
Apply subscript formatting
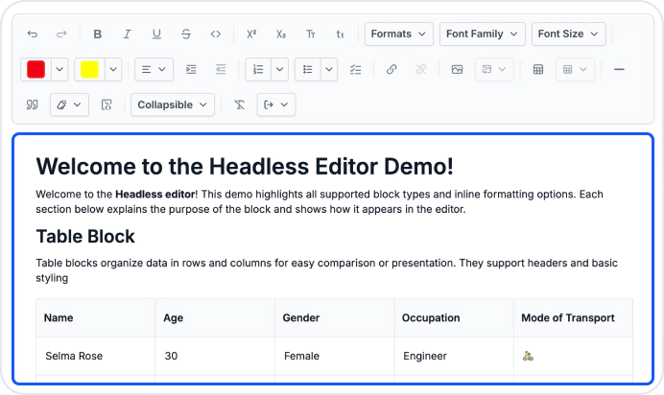coord(281,34)
